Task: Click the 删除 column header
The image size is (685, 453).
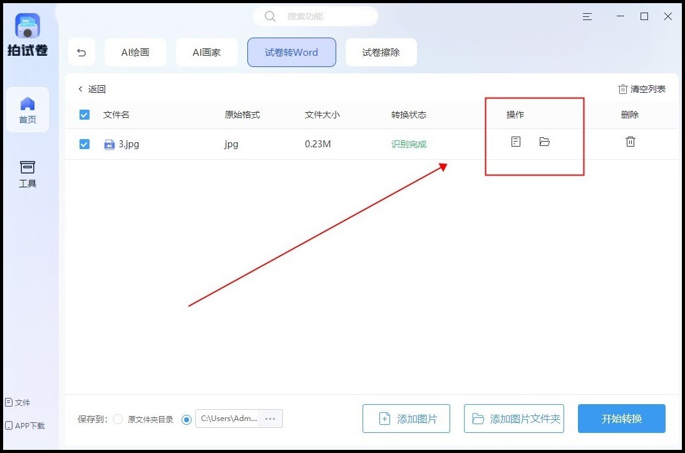Action: tap(630, 115)
